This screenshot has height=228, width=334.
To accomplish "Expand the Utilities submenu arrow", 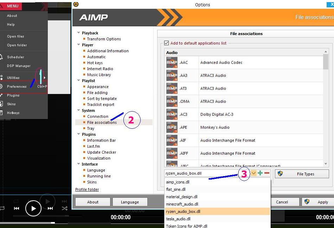I will (x=45, y=78).
